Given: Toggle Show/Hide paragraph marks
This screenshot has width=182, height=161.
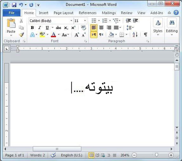Looking at the screenshot, I should [x=146, y=35].
